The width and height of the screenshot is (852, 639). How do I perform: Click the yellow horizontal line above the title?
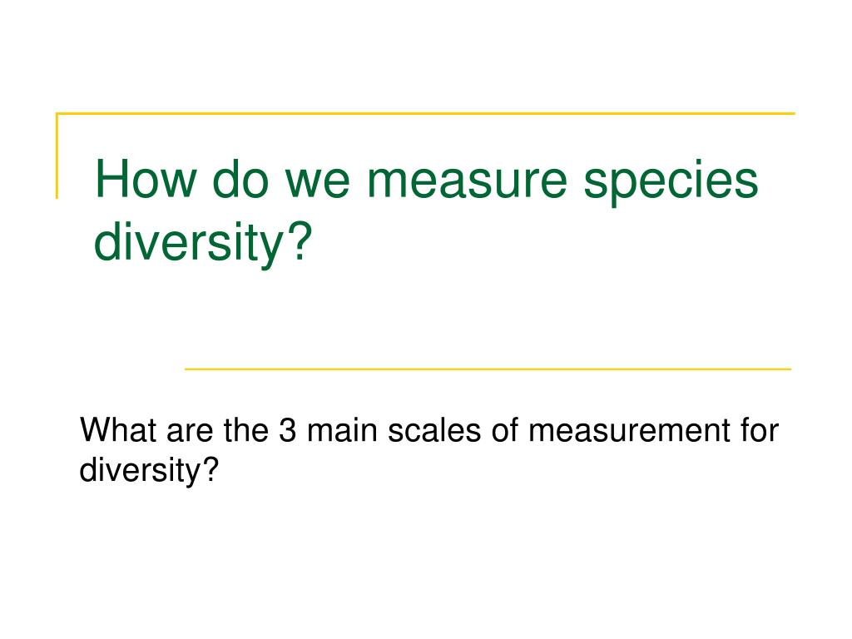tap(425, 113)
